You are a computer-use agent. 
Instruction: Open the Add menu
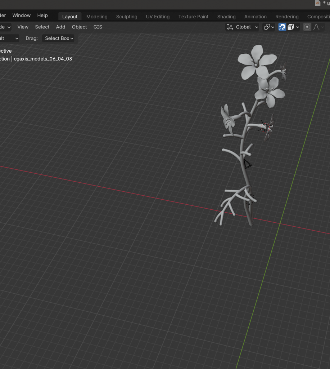pos(60,27)
